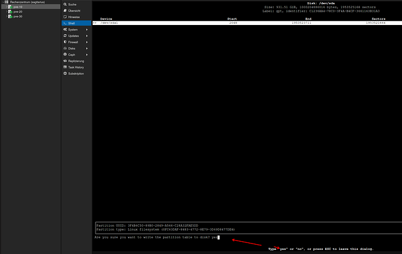The image size is (402, 254).
Task: Click the "Label: gpt, identifier" line
Action: pos(321,11)
